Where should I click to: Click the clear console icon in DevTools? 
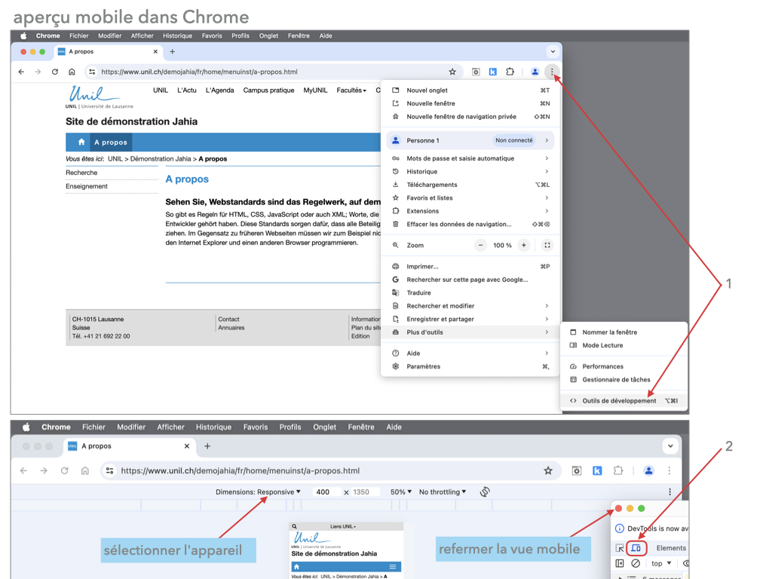coord(636,563)
